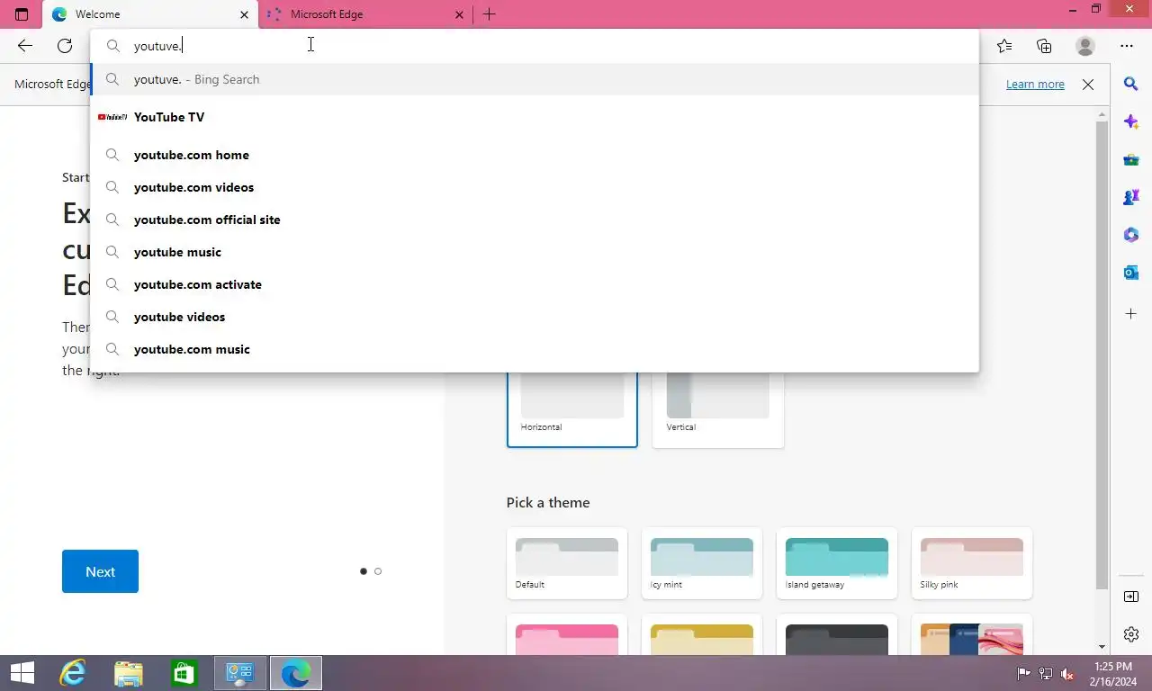Open sidebar Search icon
Screen dimensions: 1152x691
tap(1131, 84)
